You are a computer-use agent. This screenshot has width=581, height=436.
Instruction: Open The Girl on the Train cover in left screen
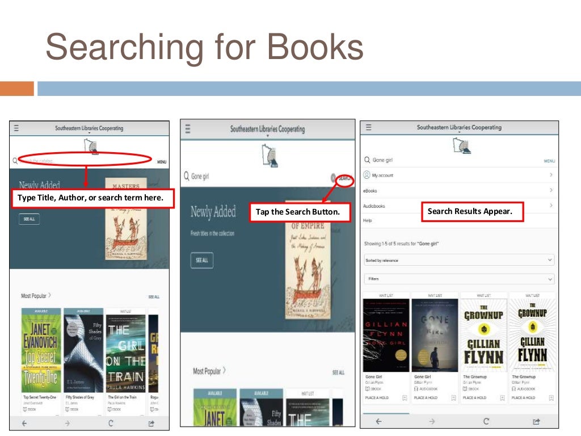point(125,353)
